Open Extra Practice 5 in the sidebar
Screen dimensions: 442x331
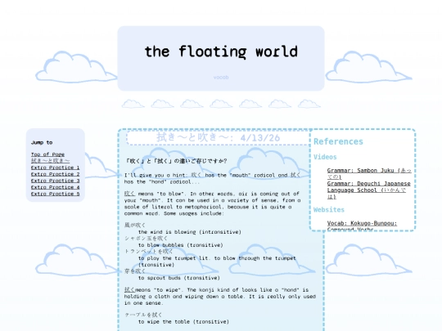point(56,194)
